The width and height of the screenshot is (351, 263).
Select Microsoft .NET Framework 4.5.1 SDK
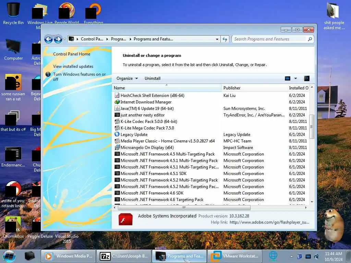tap(154, 174)
